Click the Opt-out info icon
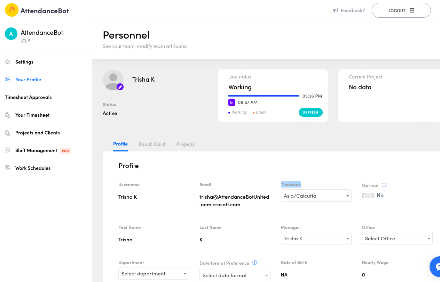 point(384,185)
